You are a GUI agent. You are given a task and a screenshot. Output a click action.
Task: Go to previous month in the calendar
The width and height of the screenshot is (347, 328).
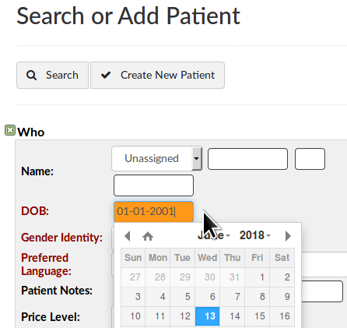(x=128, y=236)
